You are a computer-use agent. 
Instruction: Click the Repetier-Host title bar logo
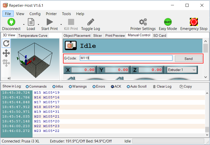click(5, 5)
